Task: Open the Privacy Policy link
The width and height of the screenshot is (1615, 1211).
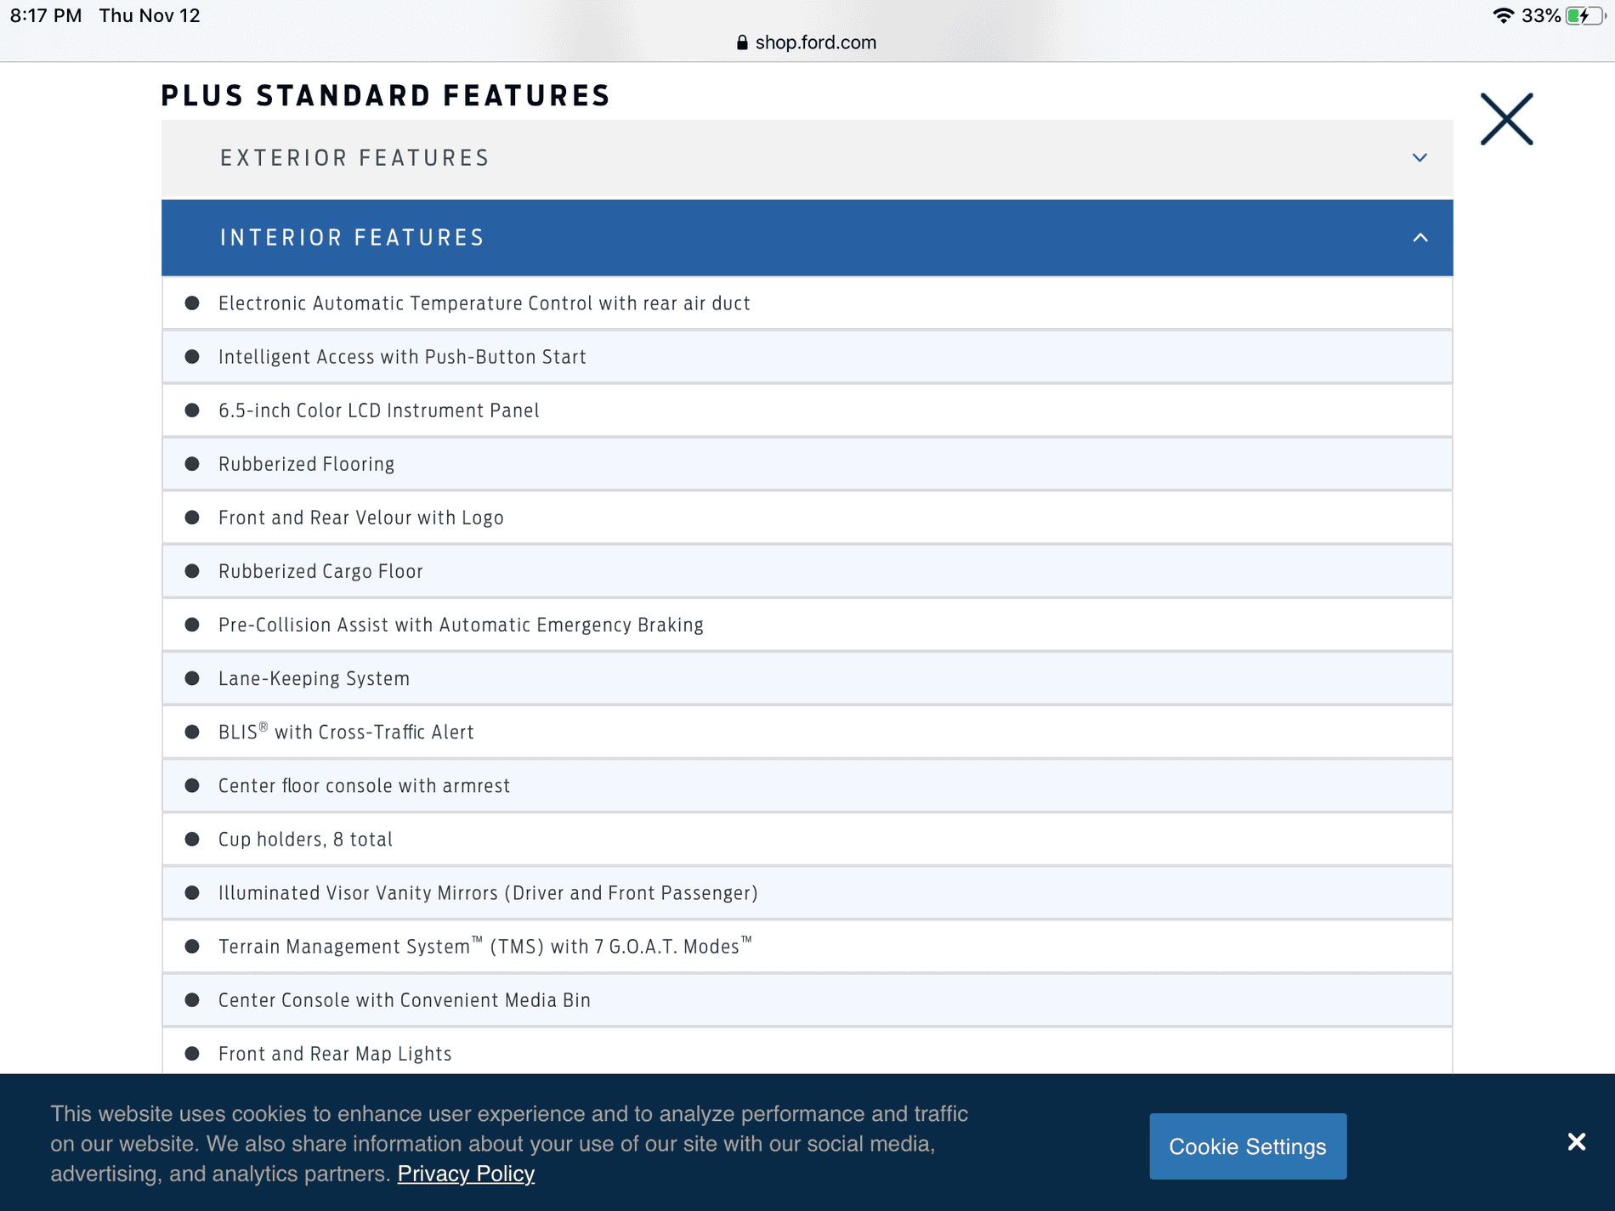Action: 466,1174
